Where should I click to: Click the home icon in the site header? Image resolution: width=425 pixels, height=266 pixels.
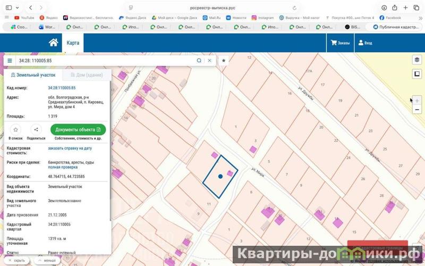[53, 43]
